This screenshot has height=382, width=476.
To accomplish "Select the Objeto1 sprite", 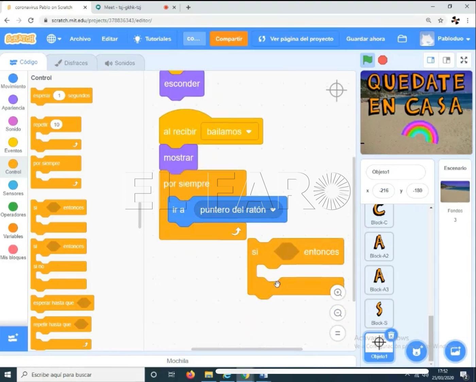I will point(379,347).
